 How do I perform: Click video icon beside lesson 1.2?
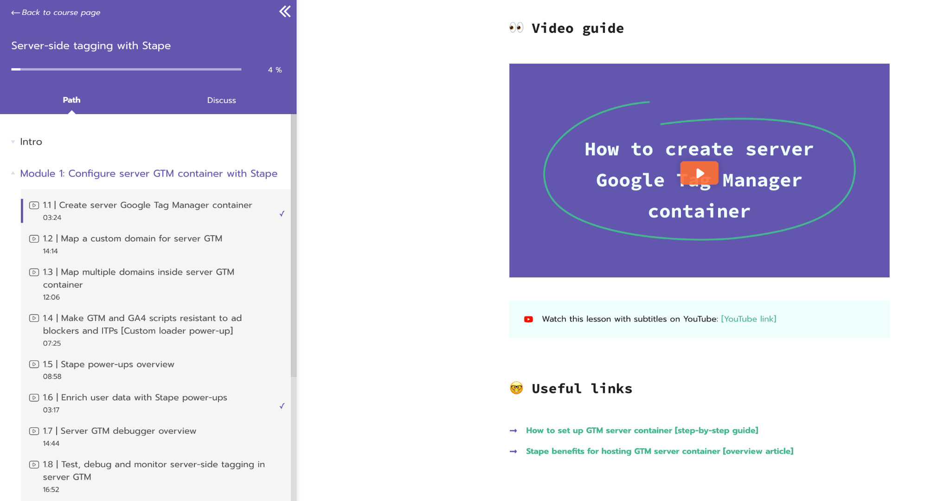click(x=34, y=238)
